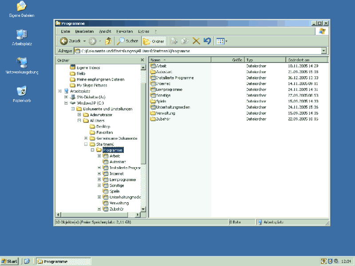The width and height of the screenshot is (355, 266).
Task: Open the Views button dropdown arrow
Action: pyautogui.click(x=226, y=41)
